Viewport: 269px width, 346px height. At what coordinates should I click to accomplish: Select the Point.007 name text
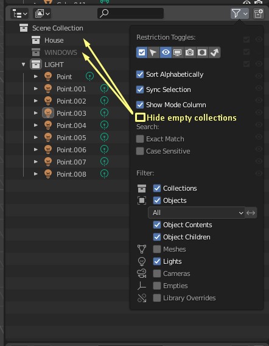pos(71,162)
